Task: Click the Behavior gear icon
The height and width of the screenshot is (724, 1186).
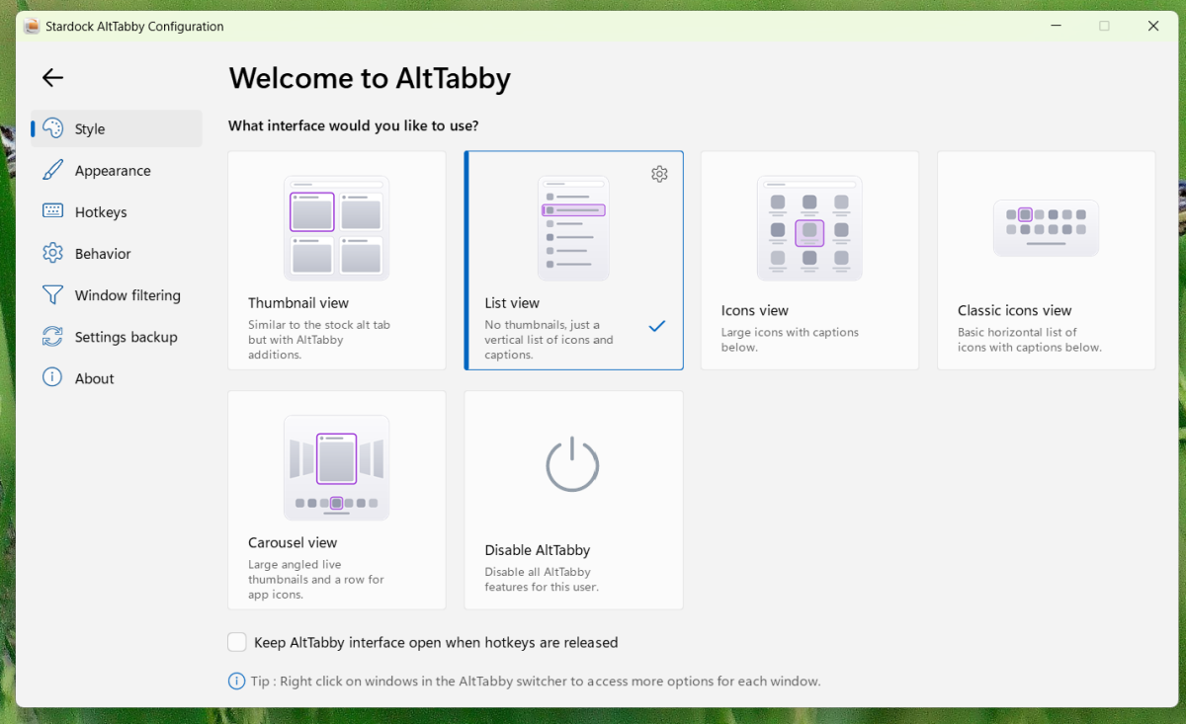Action: [x=53, y=253]
